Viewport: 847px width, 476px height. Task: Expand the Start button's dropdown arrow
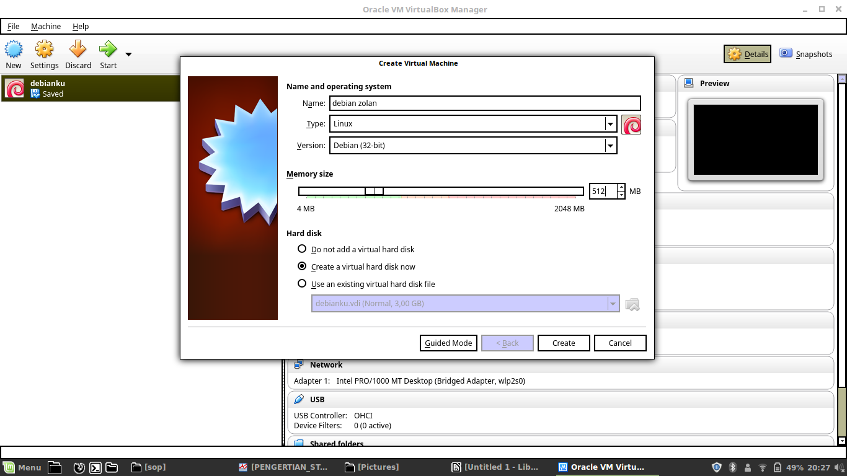tap(128, 54)
